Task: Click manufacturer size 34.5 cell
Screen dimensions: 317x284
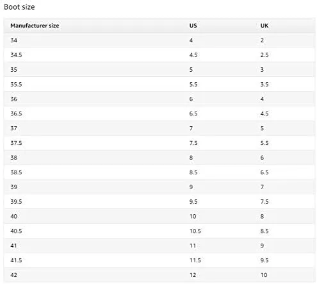Action: pos(16,55)
